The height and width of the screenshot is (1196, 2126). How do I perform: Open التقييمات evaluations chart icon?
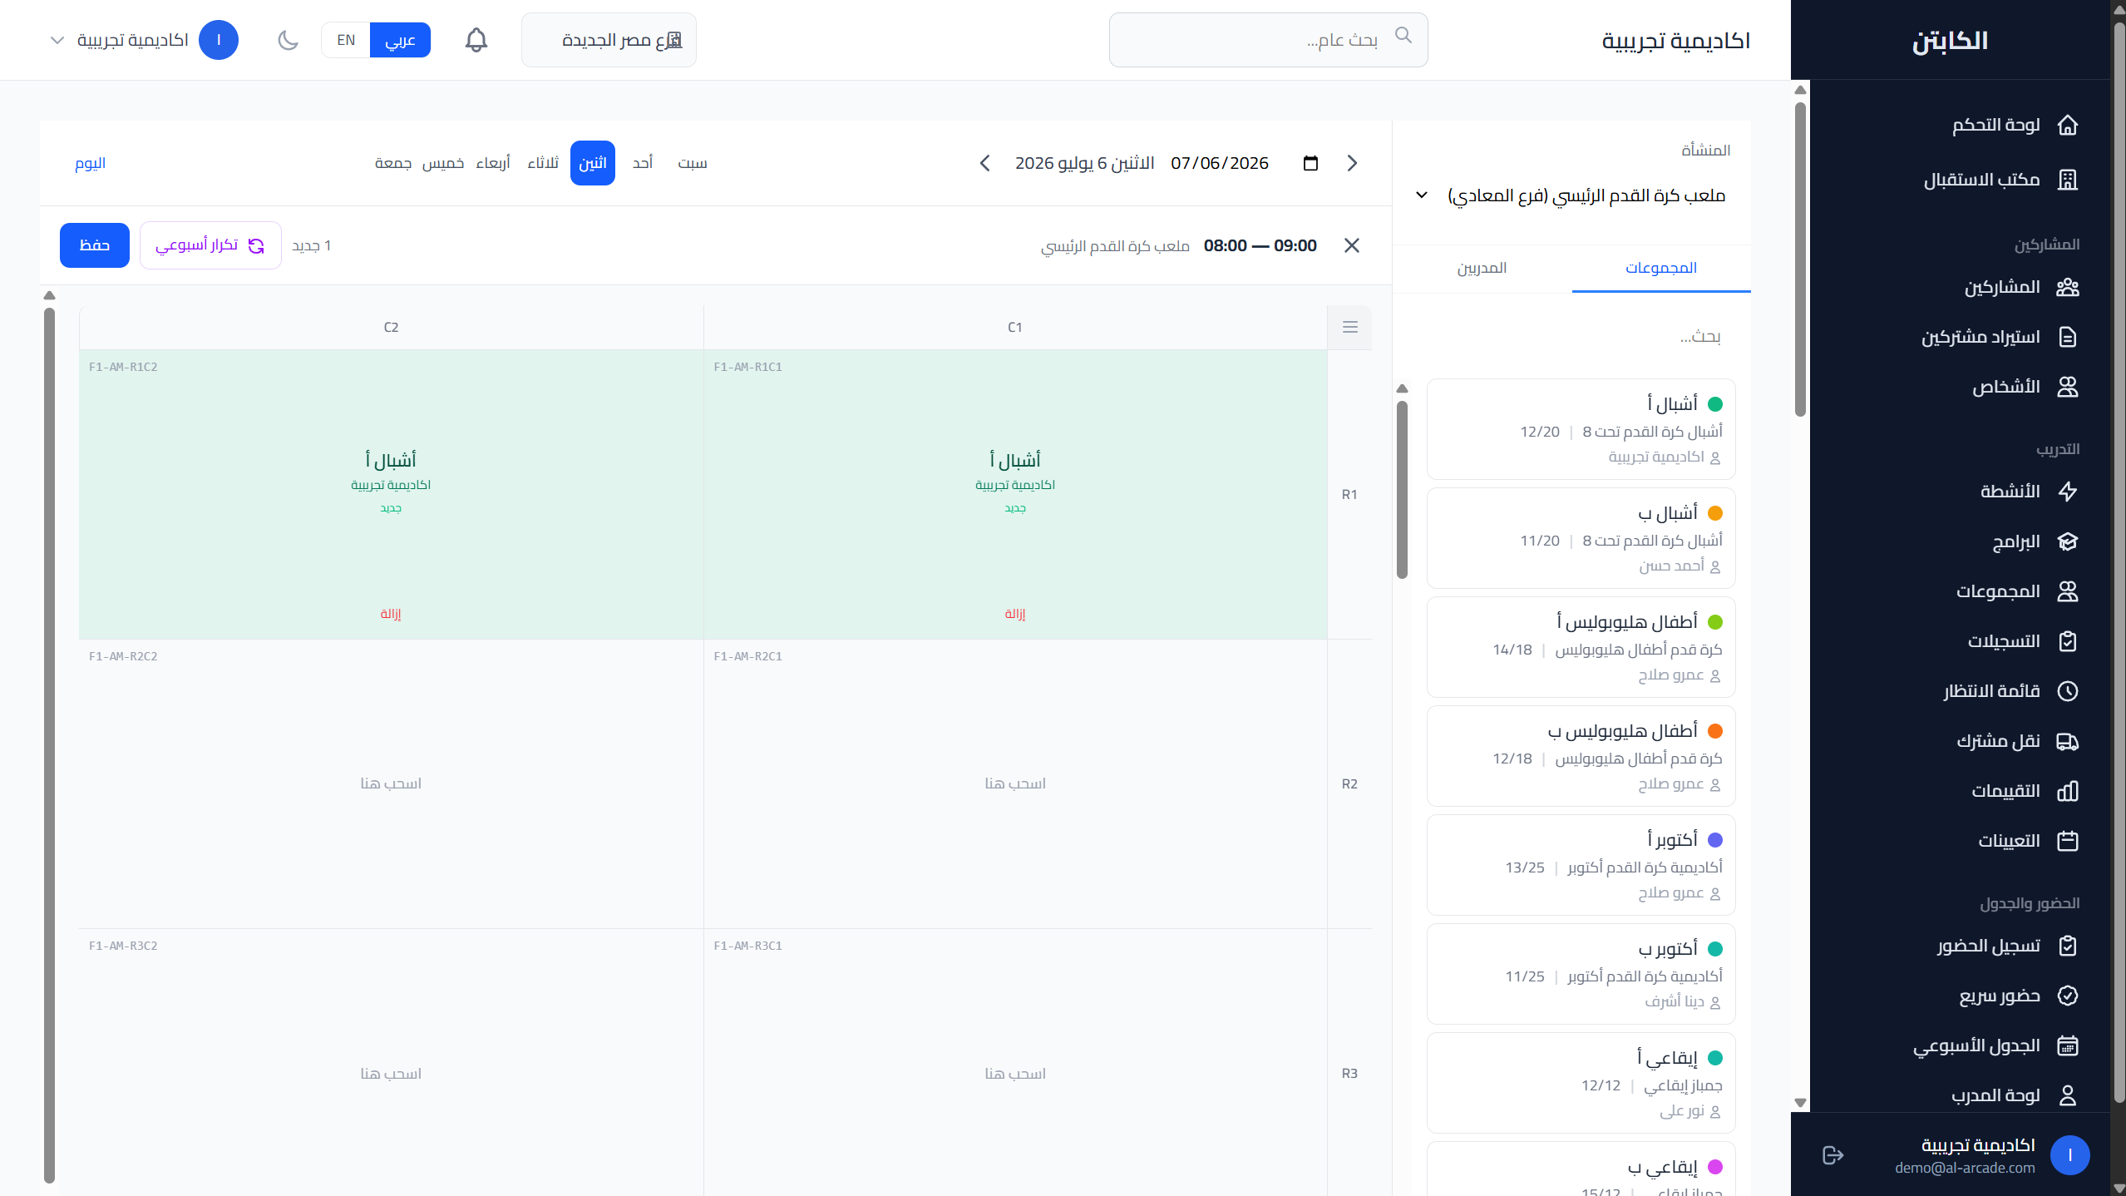coord(2067,791)
